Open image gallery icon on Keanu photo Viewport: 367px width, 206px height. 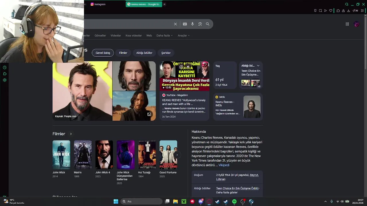click(149, 114)
